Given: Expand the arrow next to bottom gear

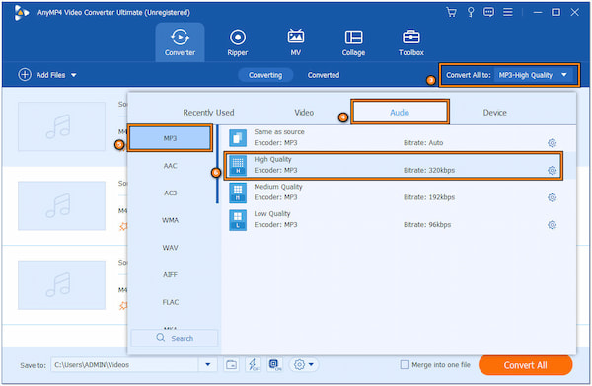Looking at the screenshot, I should pyautogui.click(x=311, y=365).
